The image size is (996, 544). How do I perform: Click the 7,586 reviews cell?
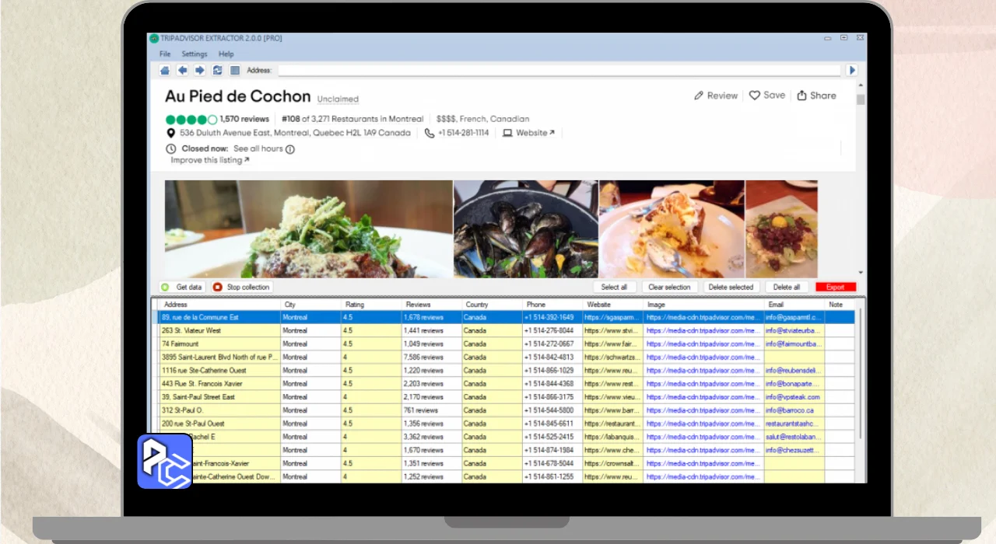click(x=432, y=357)
